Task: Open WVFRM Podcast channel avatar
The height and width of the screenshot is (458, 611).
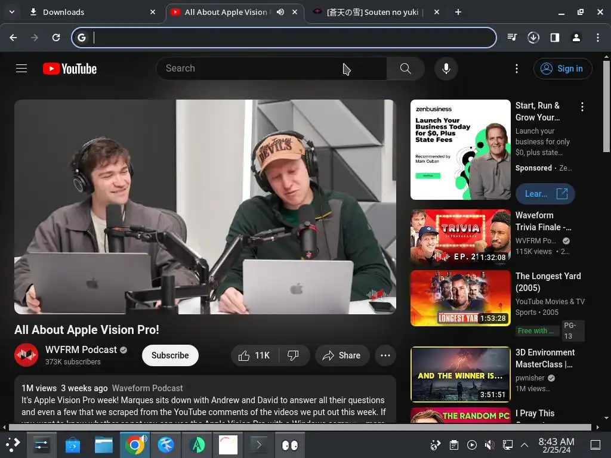Action: tap(26, 355)
